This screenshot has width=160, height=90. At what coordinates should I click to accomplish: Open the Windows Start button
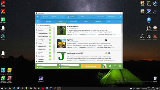pos(2,88)
